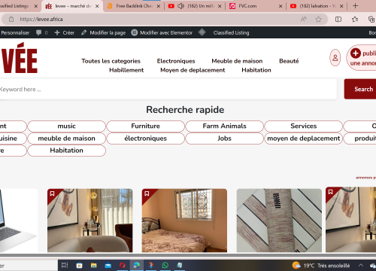Mute audio icon on YouTube tab
Screen dimensions: 376x271
tap(180, 6)
